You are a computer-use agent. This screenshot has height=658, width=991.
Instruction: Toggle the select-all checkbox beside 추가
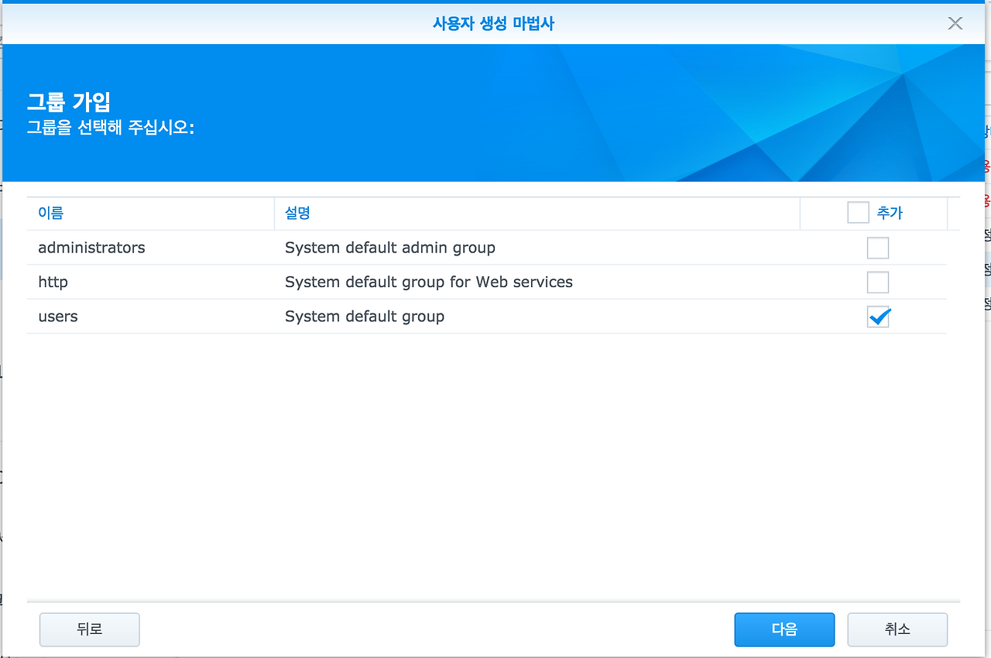pyautogui.click(x=858, y=212)
